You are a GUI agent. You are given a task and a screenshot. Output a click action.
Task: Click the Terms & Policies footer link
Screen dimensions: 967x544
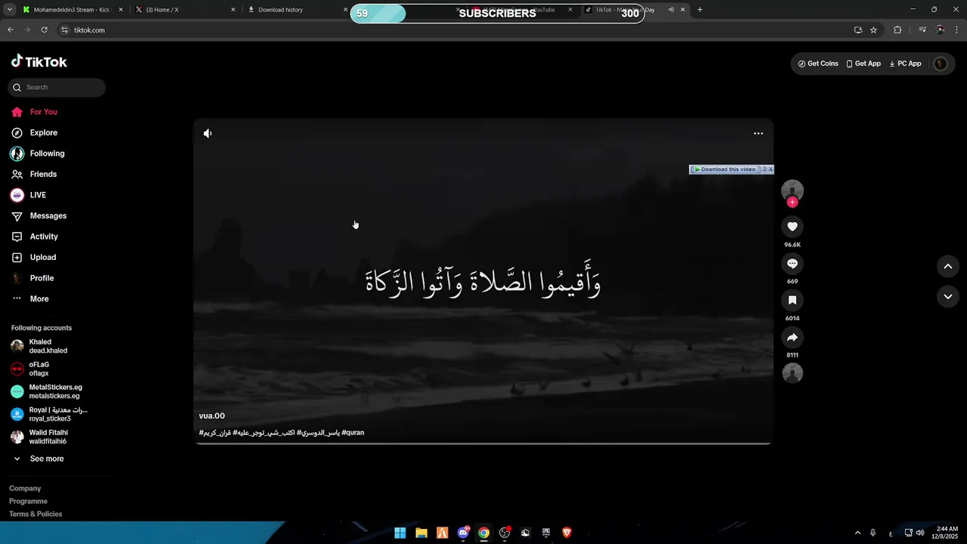(x=36, y=515)
